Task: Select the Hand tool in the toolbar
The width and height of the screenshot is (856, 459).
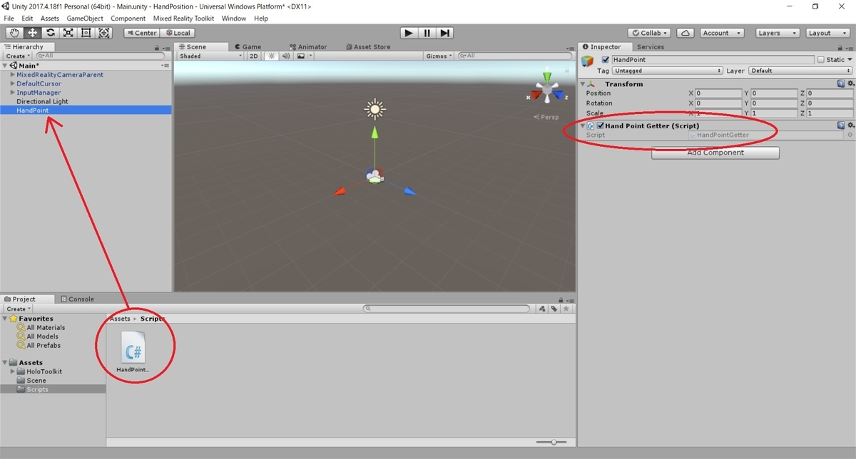Action: (x=15, y=33)
